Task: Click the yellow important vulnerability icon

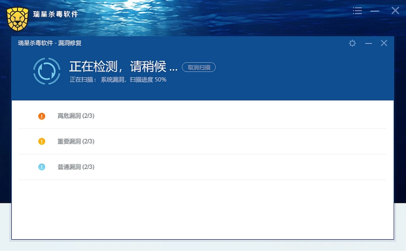Action: 42,141
